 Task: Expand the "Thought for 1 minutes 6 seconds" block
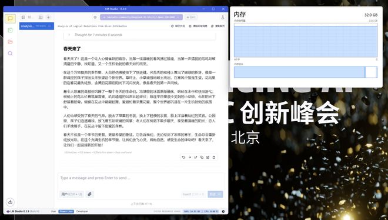click(x=139, y=35)
